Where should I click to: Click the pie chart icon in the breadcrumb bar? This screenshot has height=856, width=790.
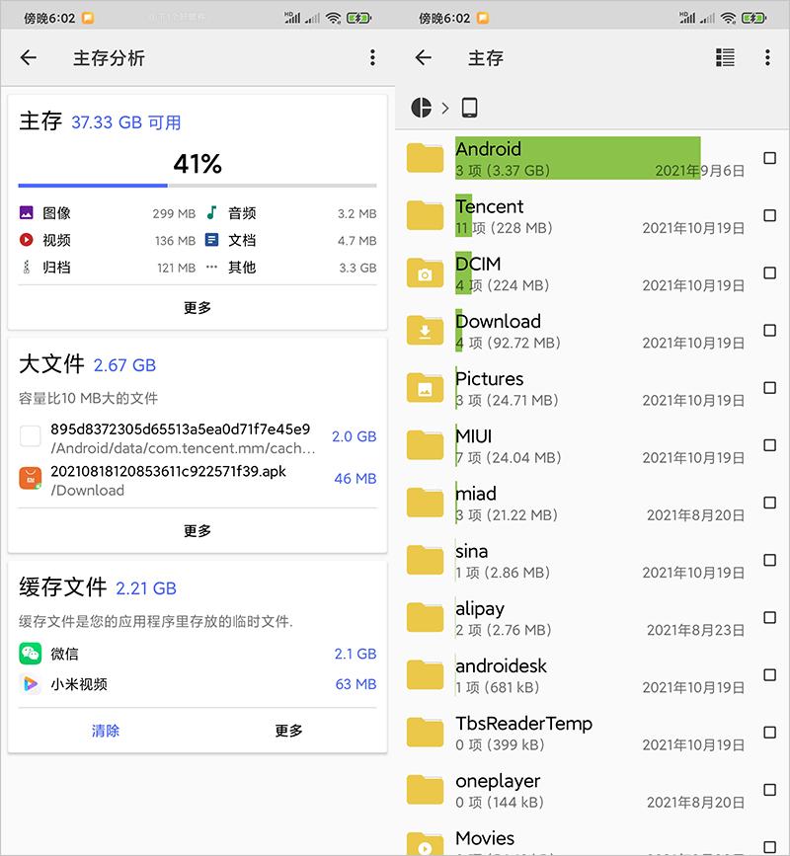(x=424, y=106)
